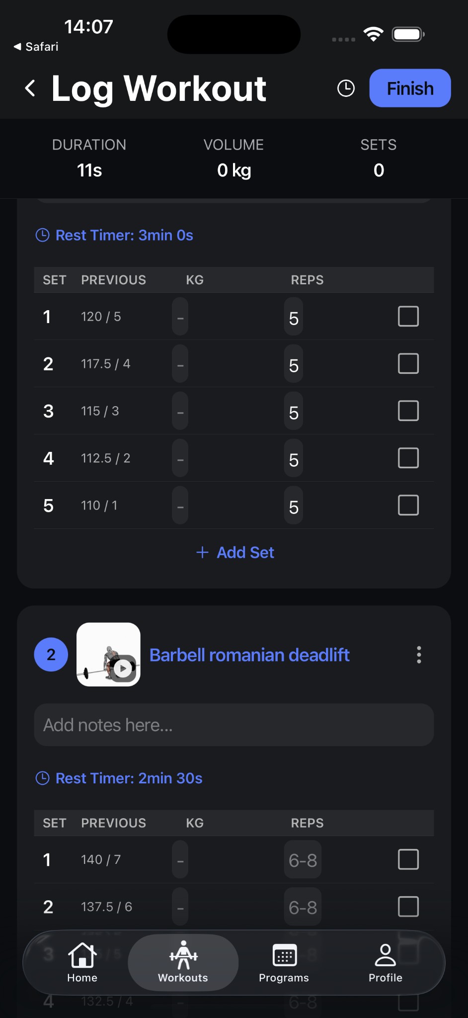Check deadlift set 1 with previous 140 / 7
Image resolution: width=468 pixels, height=1018 pixels.
coord(408,859)
